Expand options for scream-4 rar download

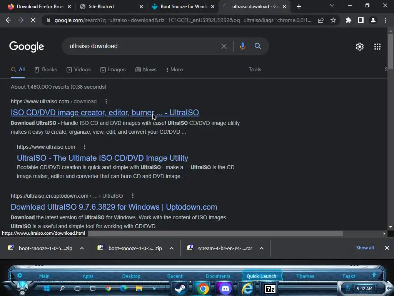[x=262, y=249]
